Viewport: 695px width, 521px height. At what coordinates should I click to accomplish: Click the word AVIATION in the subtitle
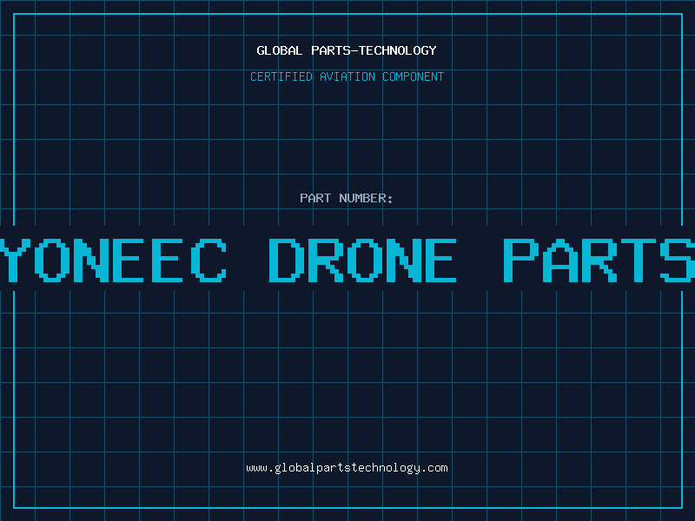point(347,76)
